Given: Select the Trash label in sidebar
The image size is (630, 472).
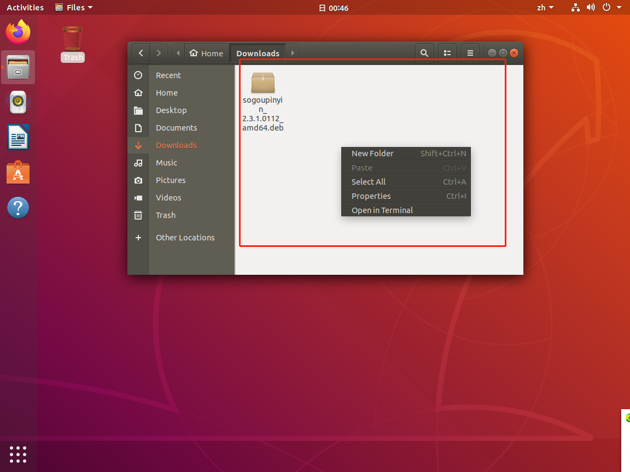Looking at the screenshot, I should point(166,215).
